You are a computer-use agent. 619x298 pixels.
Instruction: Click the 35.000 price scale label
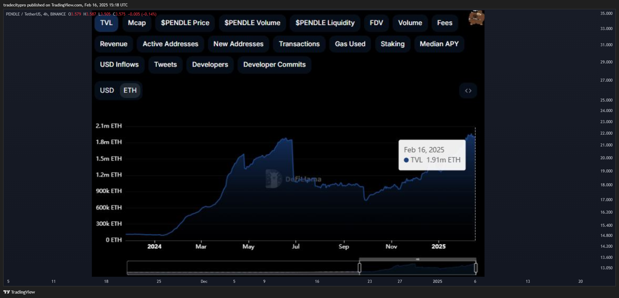click(606, 13)
